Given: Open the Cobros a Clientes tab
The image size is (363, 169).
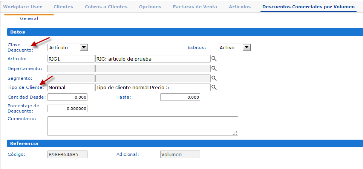Looking at the screenshot, I should [106, 7].
